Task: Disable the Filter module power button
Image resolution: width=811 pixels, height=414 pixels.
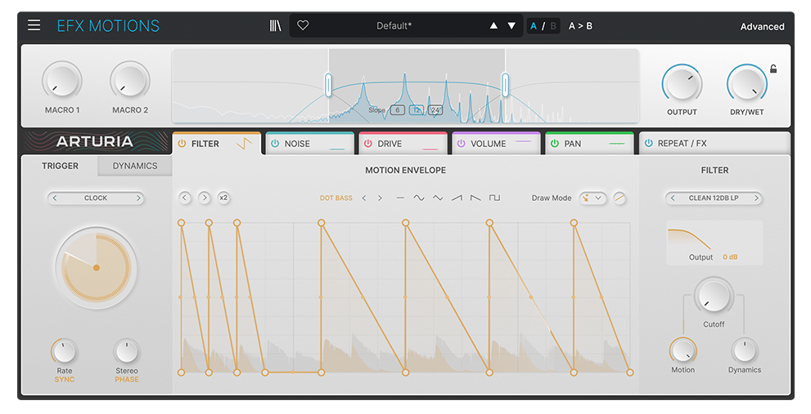Action: point(182,144)
